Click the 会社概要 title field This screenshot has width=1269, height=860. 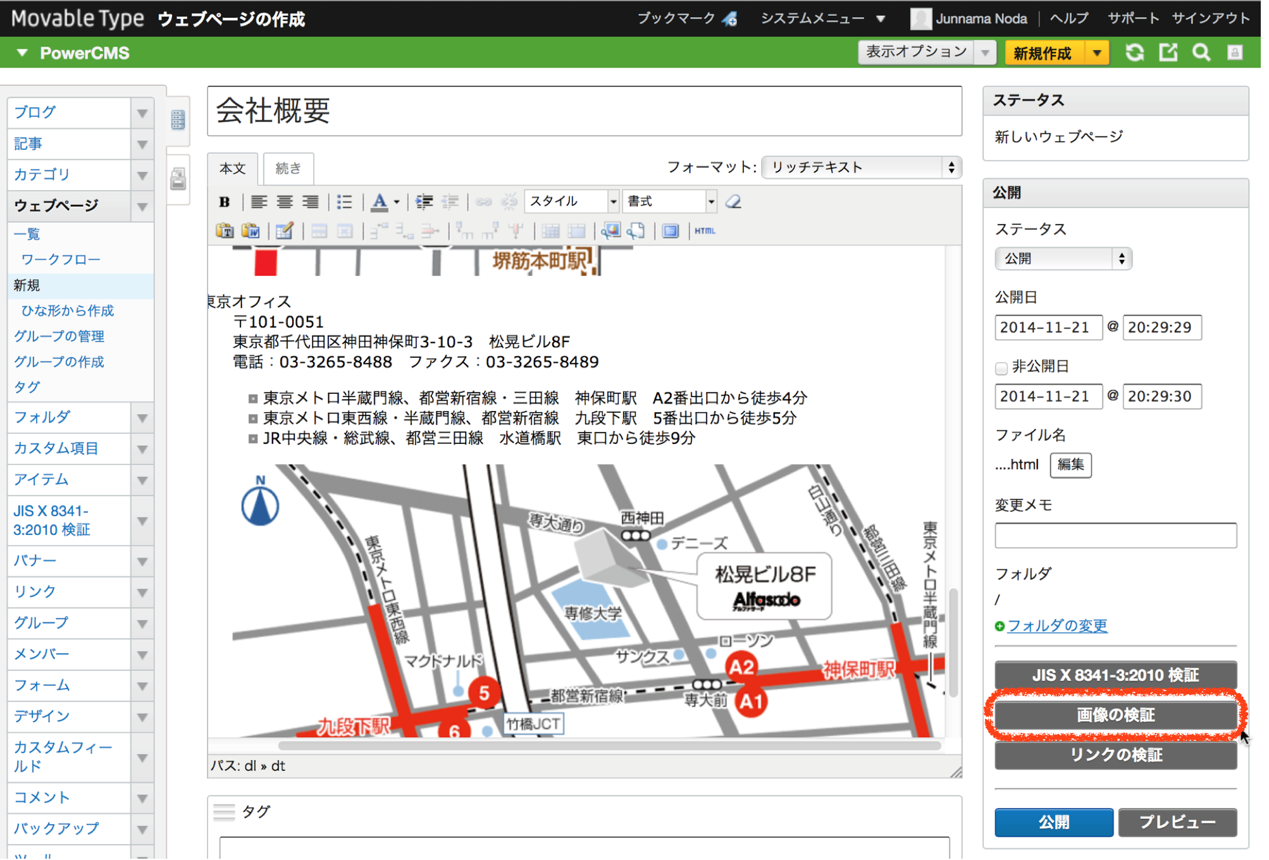tap(585, 111)
